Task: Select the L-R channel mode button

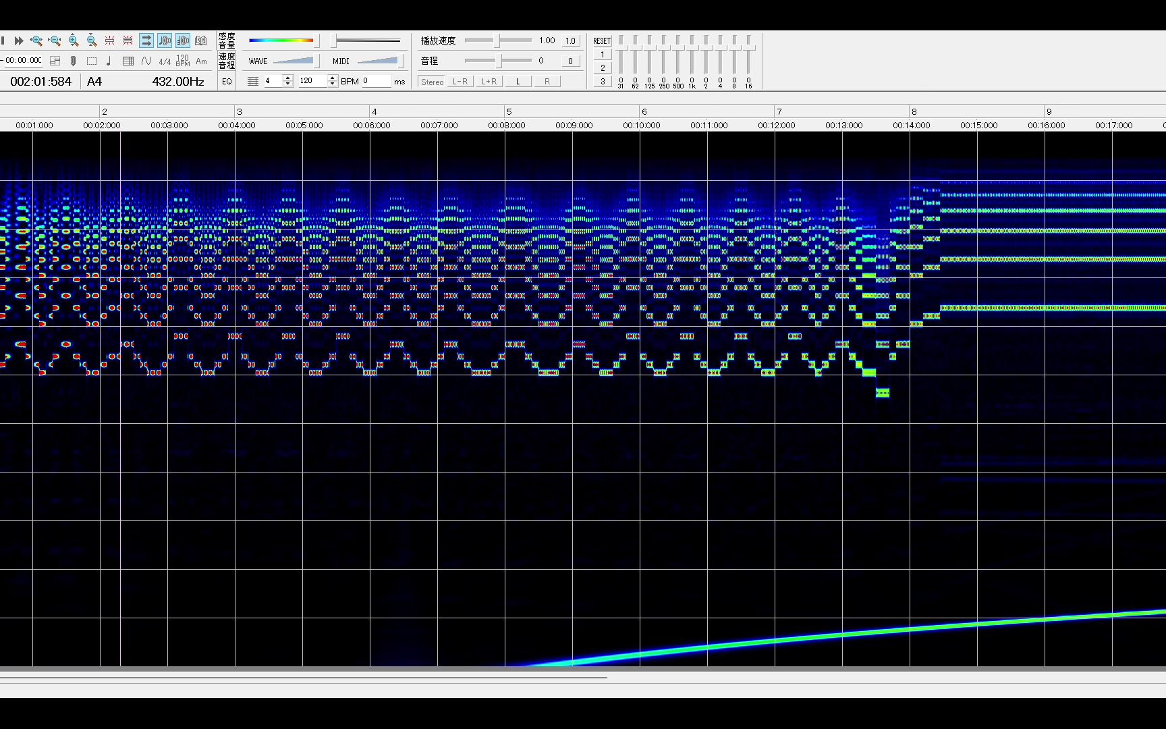Action: [460, 82]
